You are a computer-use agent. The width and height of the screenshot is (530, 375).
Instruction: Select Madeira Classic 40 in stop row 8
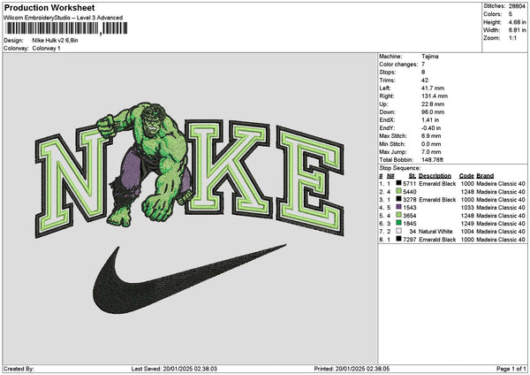click(x=501, y=240)
